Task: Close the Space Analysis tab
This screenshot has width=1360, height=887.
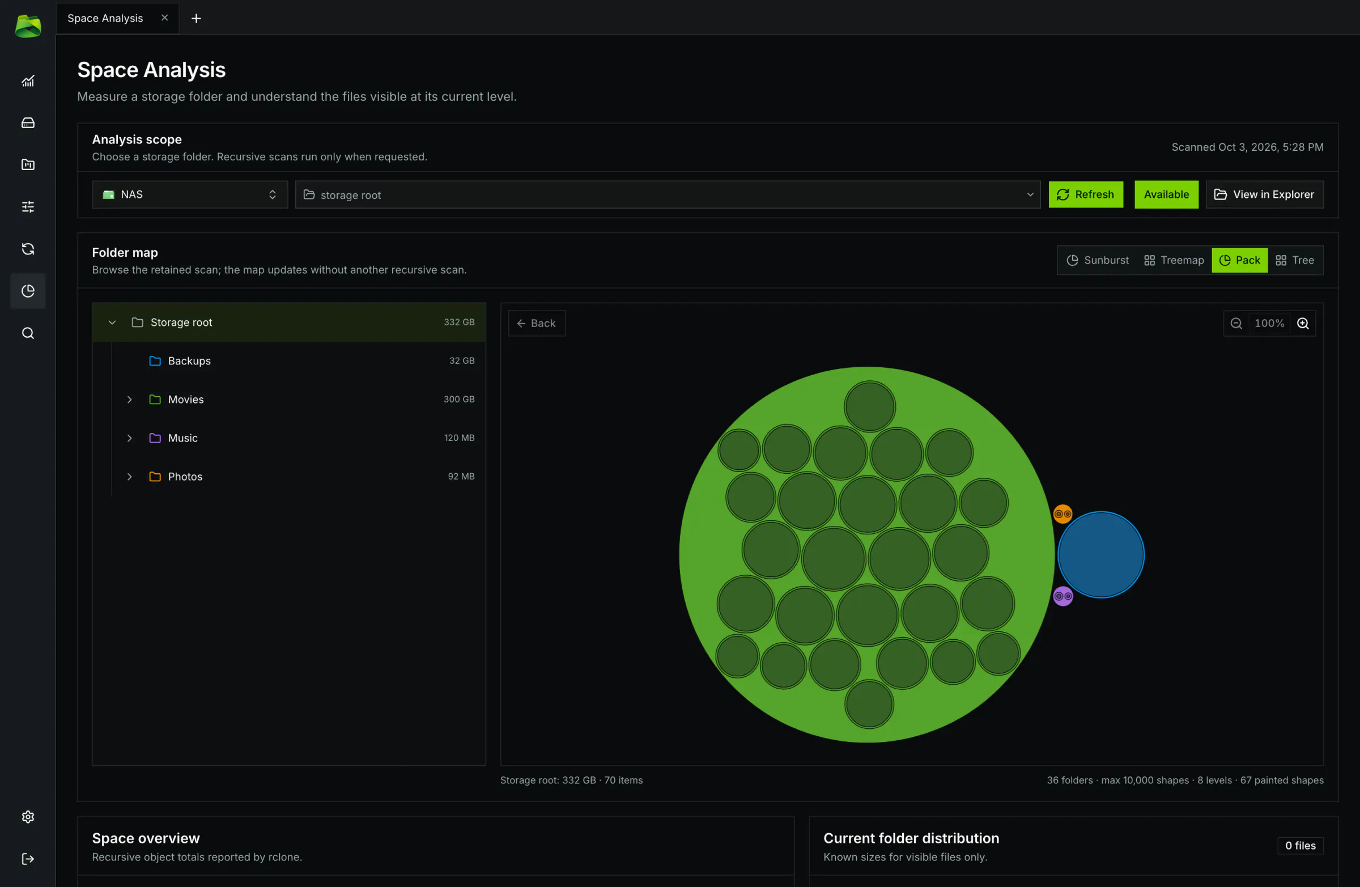Action: click(164, 18)
